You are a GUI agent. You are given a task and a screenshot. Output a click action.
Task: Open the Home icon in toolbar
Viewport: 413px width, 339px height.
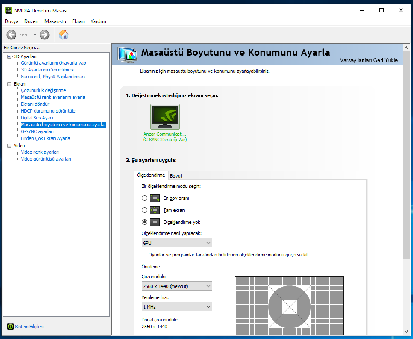click(x=64, y=35)
